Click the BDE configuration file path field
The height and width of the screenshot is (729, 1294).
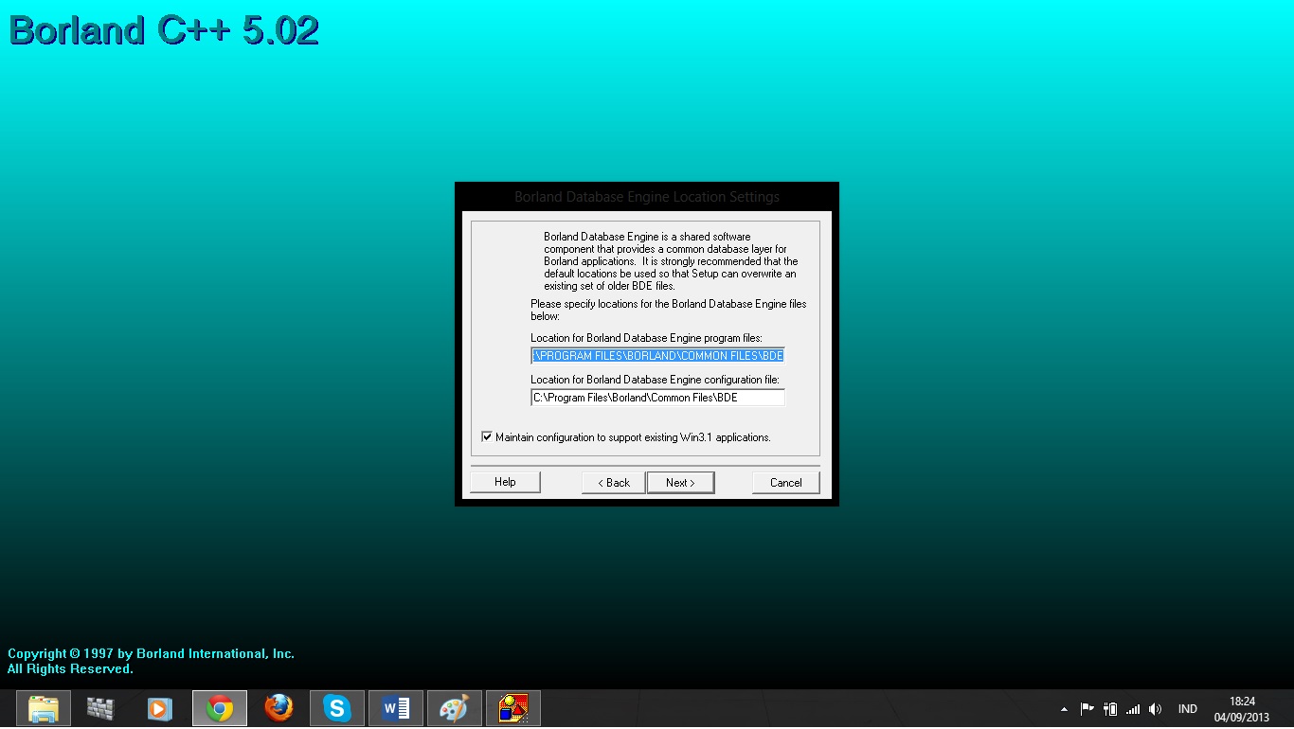pos(657,397)
